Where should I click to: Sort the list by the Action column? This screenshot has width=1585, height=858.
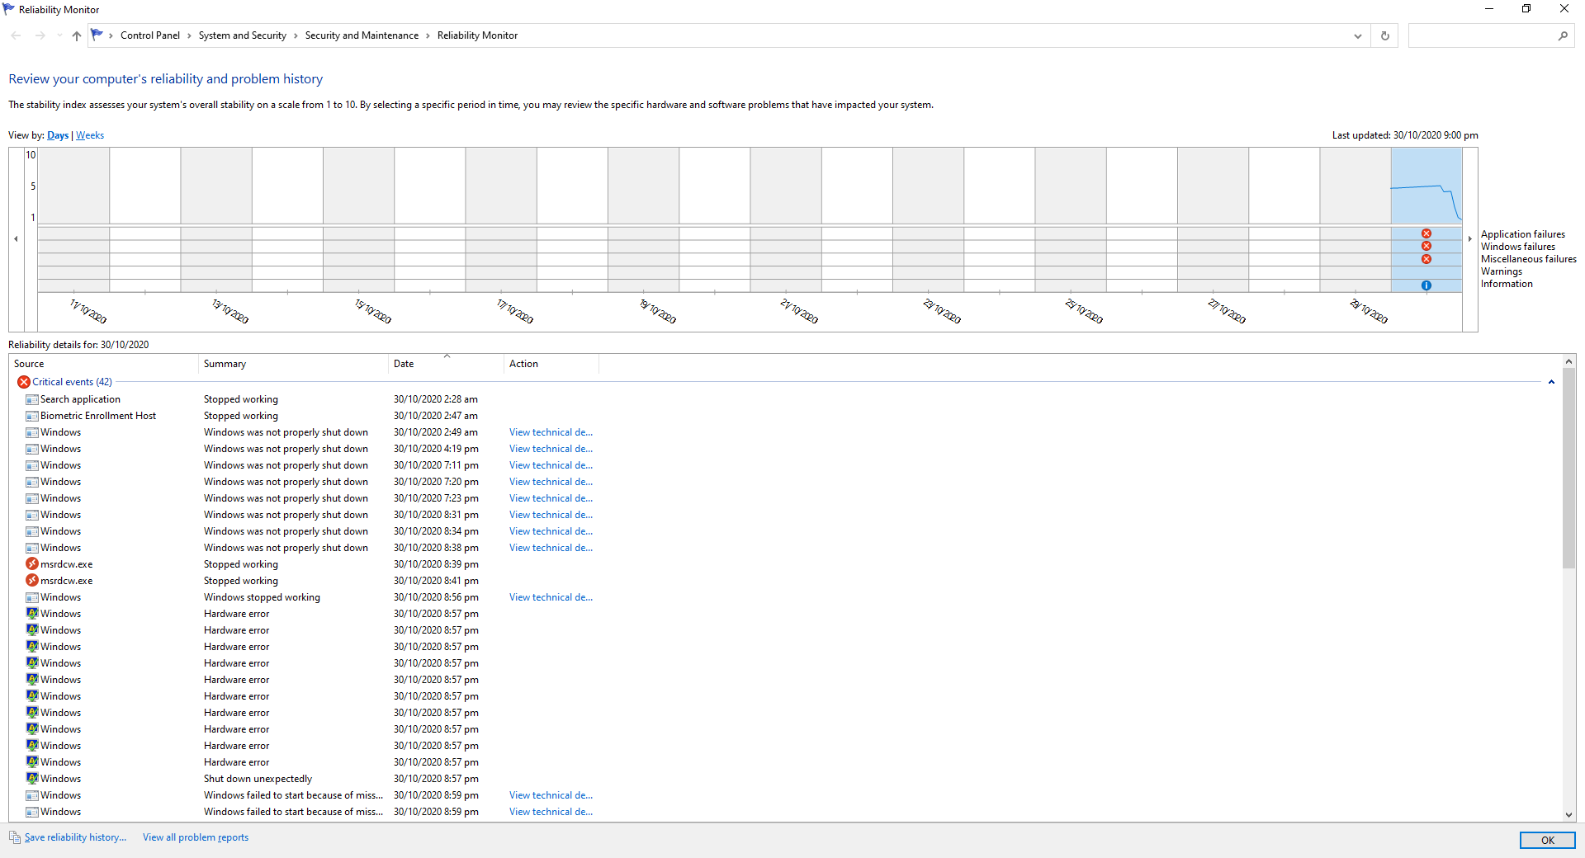[551, 364]
